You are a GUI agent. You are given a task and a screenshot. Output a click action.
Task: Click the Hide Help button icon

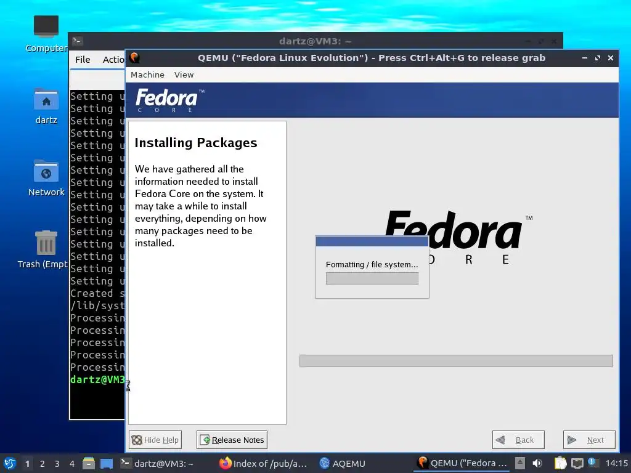click(x=137, y=440)
